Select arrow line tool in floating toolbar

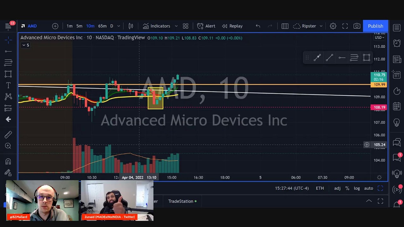317,58
